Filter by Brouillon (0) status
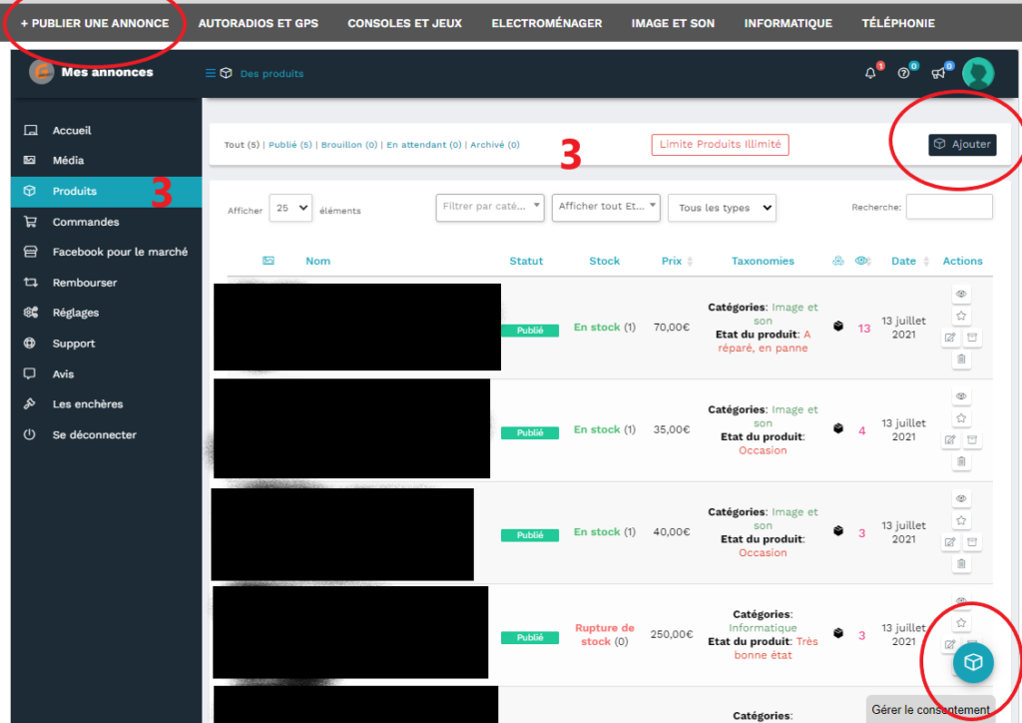Viewport: 1022px width, 723px height. [x=349, y=145]
